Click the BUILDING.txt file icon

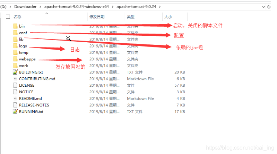[x=15, y=72]
